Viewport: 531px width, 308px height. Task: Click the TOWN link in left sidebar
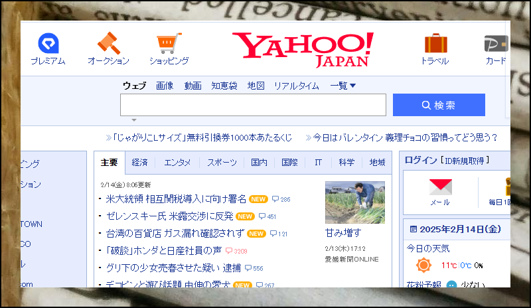31,224
